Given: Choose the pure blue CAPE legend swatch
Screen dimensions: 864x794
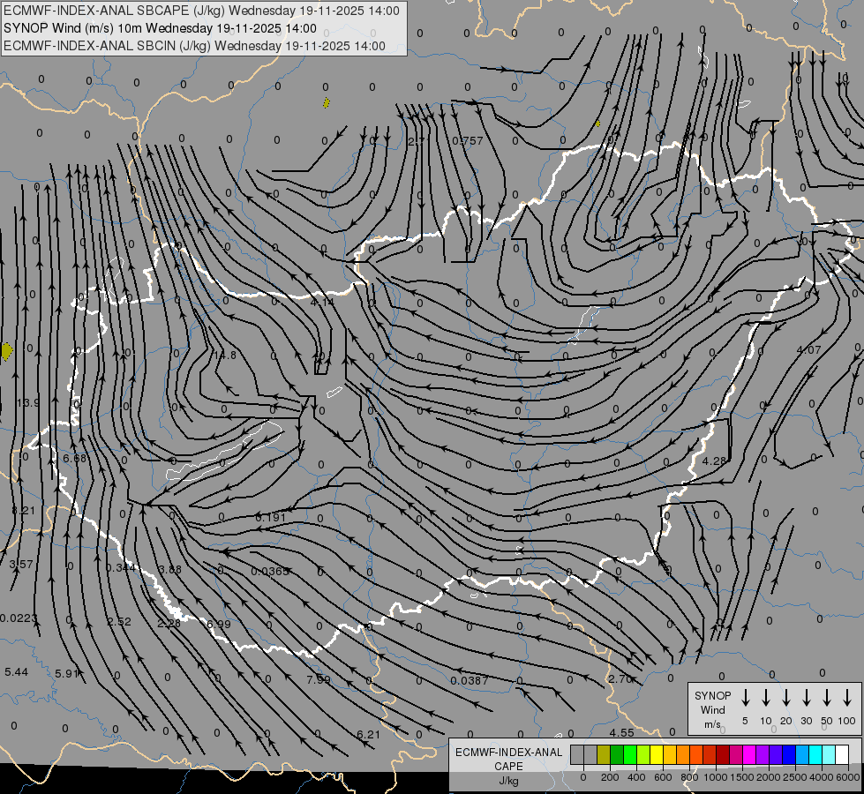Looking at the screenshot, I should click(789, 754).
